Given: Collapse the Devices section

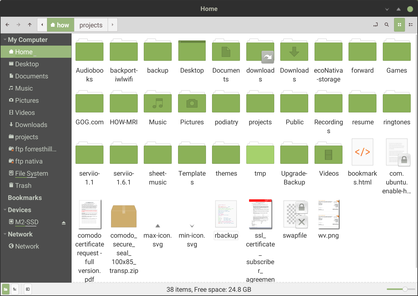Looking at the screenshot, I should pyautogui.click(x=5, y=210).
